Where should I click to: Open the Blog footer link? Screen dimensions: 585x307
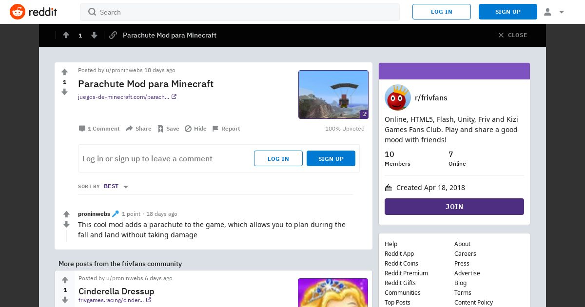(461, 283)
